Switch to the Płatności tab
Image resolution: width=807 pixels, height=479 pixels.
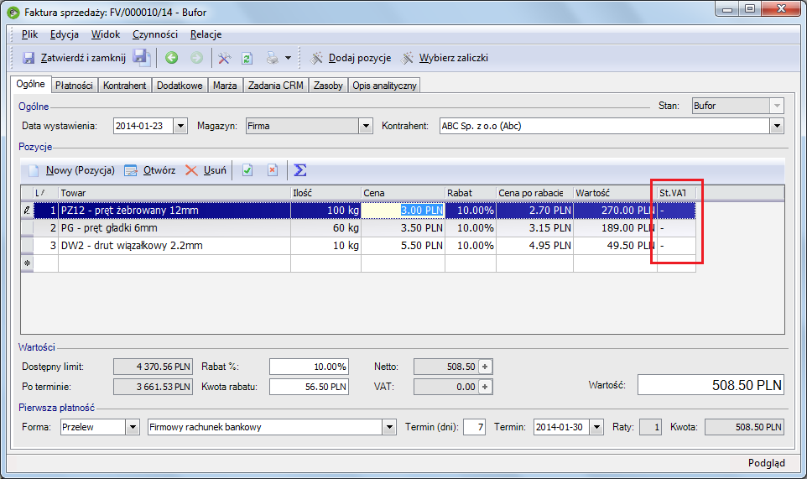tap(74, 86)
